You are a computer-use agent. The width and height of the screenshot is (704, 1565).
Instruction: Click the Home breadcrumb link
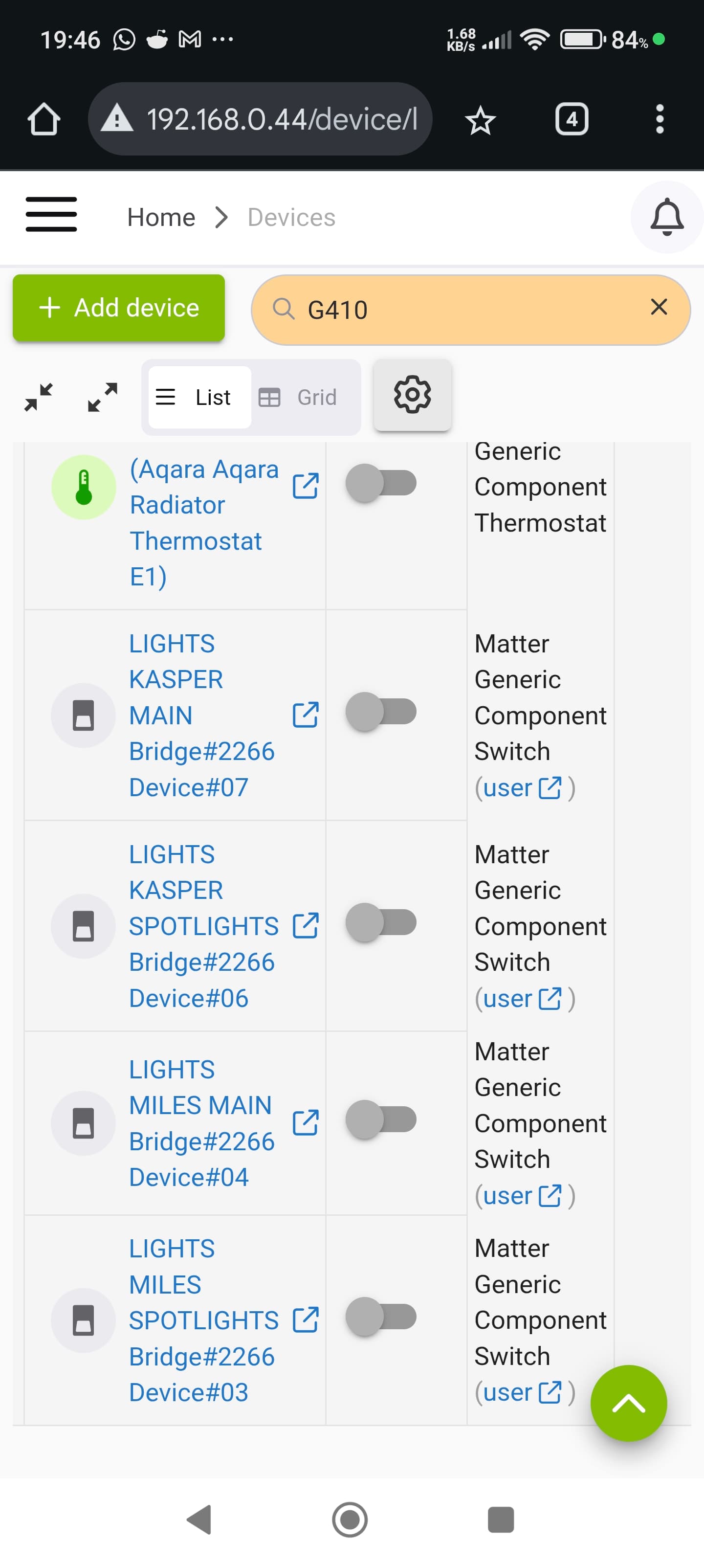tap(161, 218)
